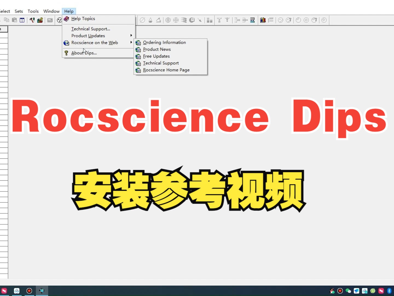Image resolution: width=394 pixels, height=296 pixels.
Task: Click the cone shaped toolbar icon
Action: 150,20
